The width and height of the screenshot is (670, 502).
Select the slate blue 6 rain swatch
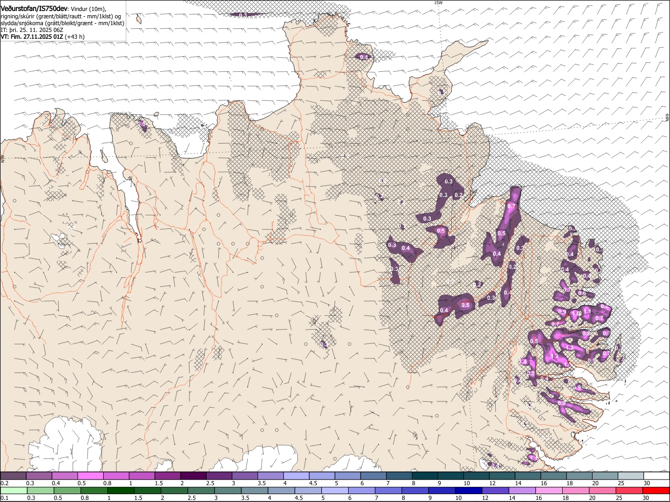[x=373, y=475]
